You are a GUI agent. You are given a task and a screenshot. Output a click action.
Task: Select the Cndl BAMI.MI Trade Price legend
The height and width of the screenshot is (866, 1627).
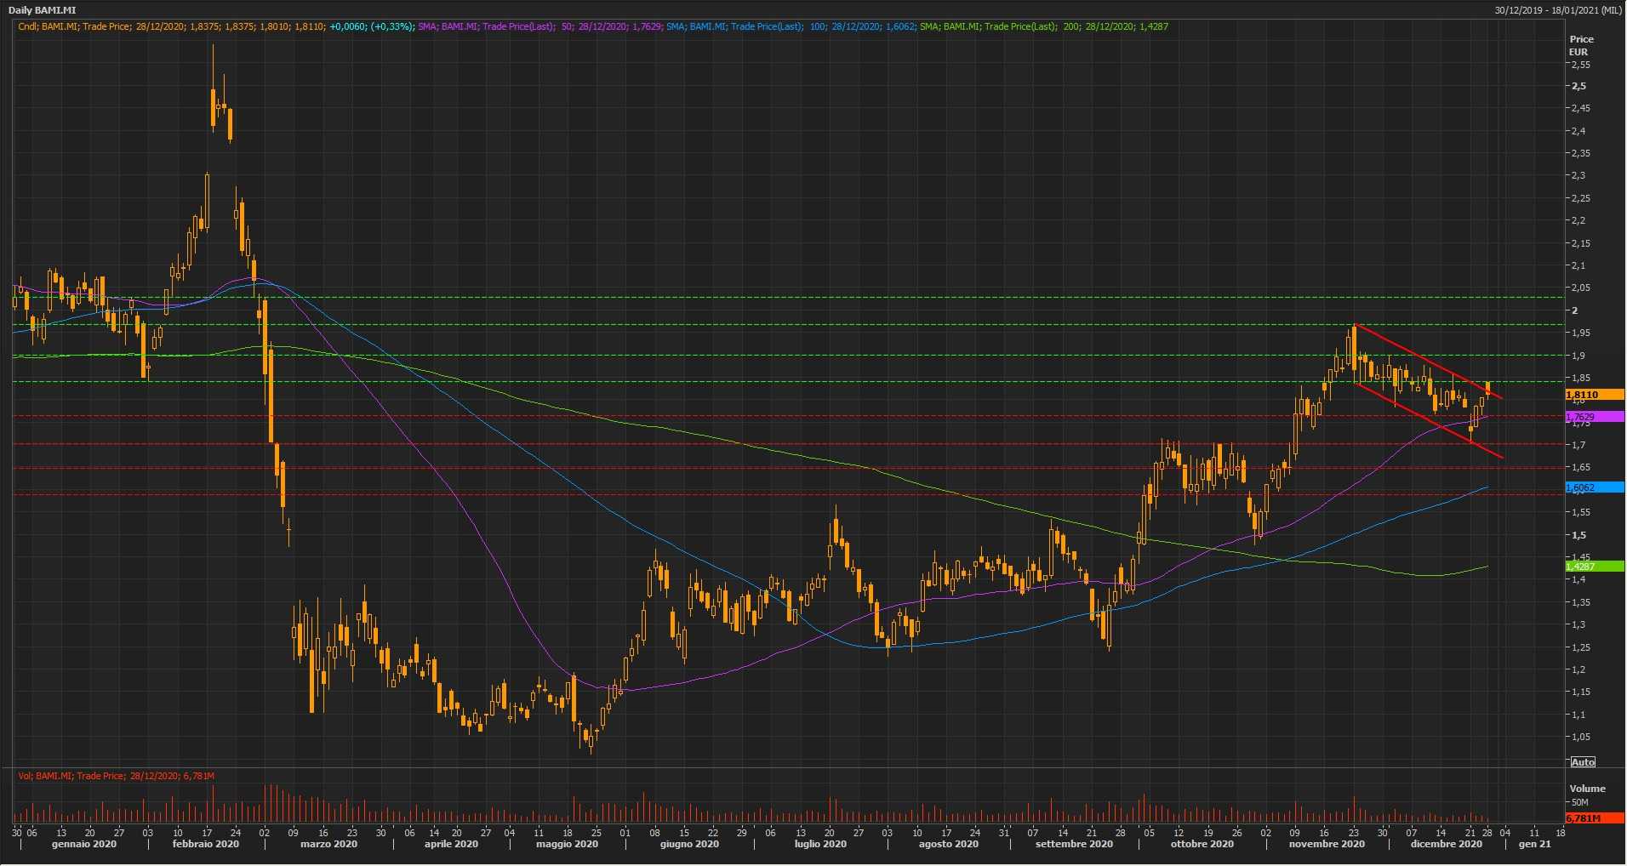(x=215, y=26)
